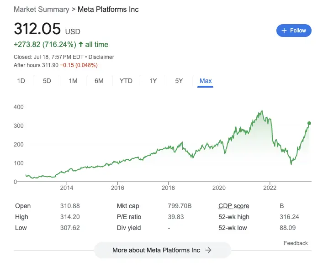Image resolution: width=328 pixels, height=272 pixels.
Task: Switch to the 5D range tab
Action: pos(47,81)
